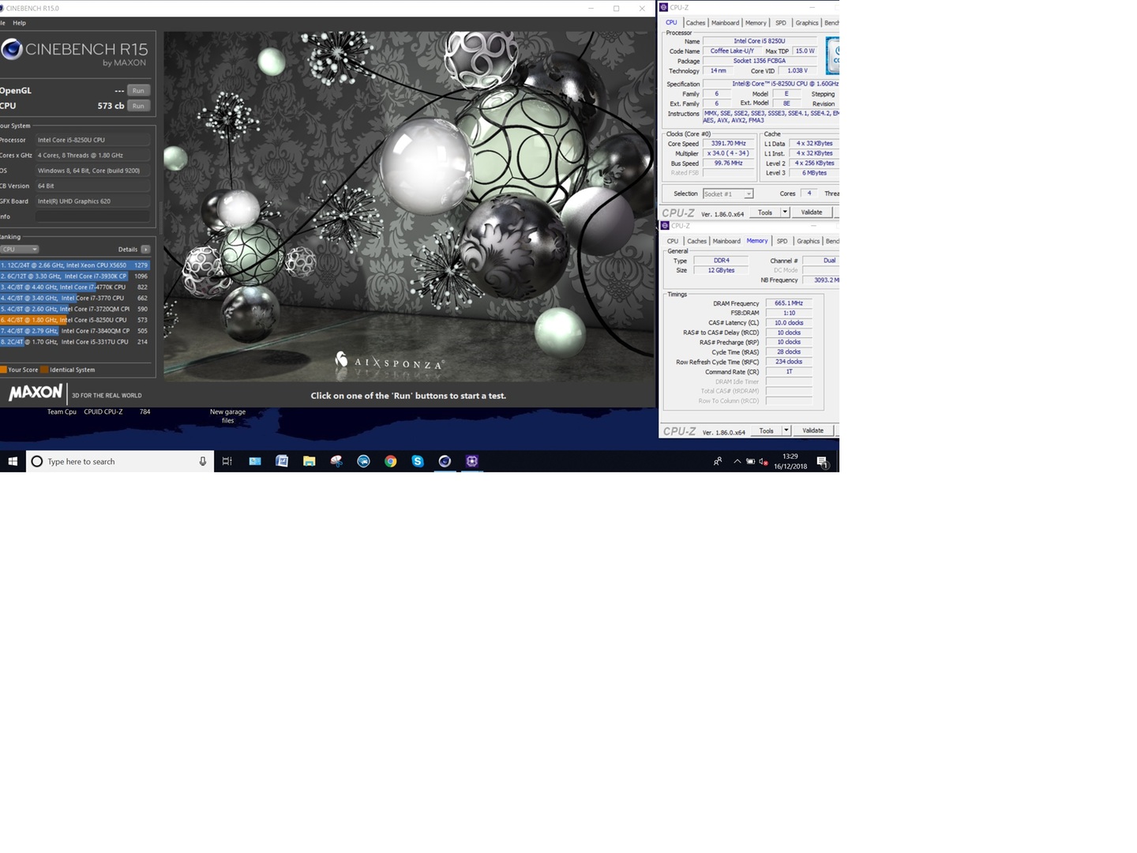The image size is (1137, 853).
Task: Open Microsoft Word from the taskbar
Action: pyautogui.click(x=282, y=461)
